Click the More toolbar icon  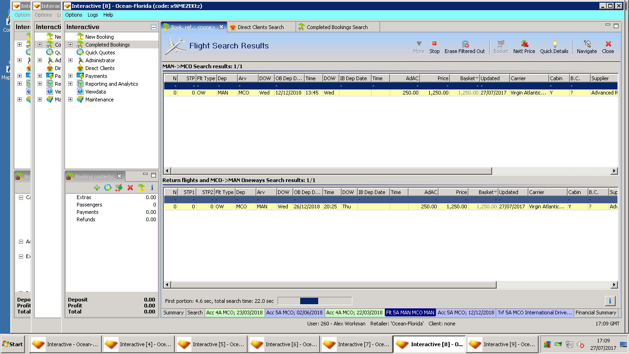pos(419,44)
